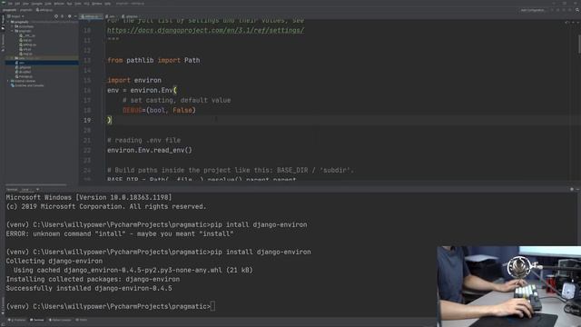Open Project panel gear options
Viewport: 581px width, 327px height.
point(69,16)
